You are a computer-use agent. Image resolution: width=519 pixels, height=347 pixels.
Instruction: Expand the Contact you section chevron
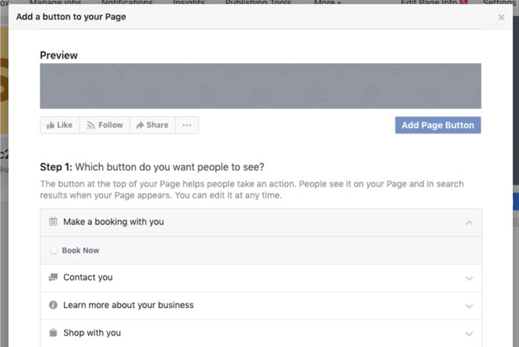[469, 278]
